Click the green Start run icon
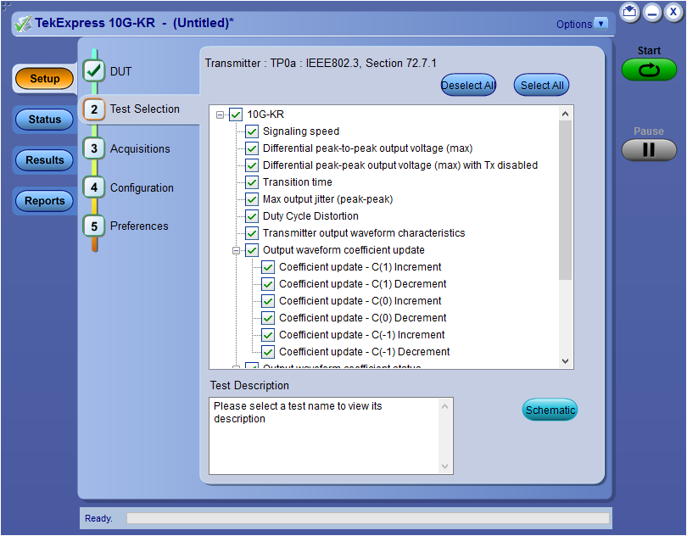 [649, 70]
